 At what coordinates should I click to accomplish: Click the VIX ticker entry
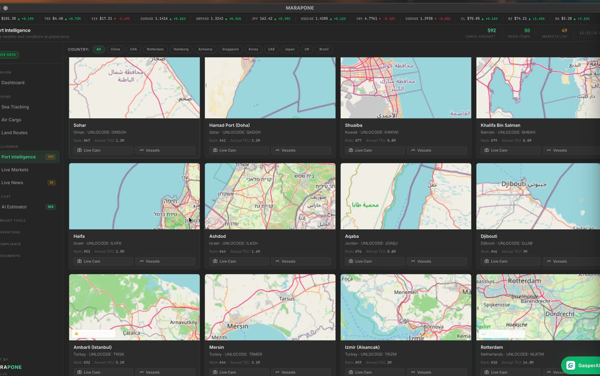click(x=111, y=18)
